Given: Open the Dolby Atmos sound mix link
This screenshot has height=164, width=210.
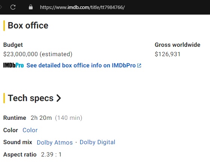Looking at the screenshot, I should (x=55, y=142).
